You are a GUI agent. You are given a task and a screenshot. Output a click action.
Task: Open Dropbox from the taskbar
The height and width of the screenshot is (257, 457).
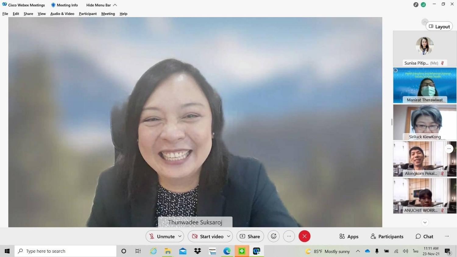[x=197, y=251]
